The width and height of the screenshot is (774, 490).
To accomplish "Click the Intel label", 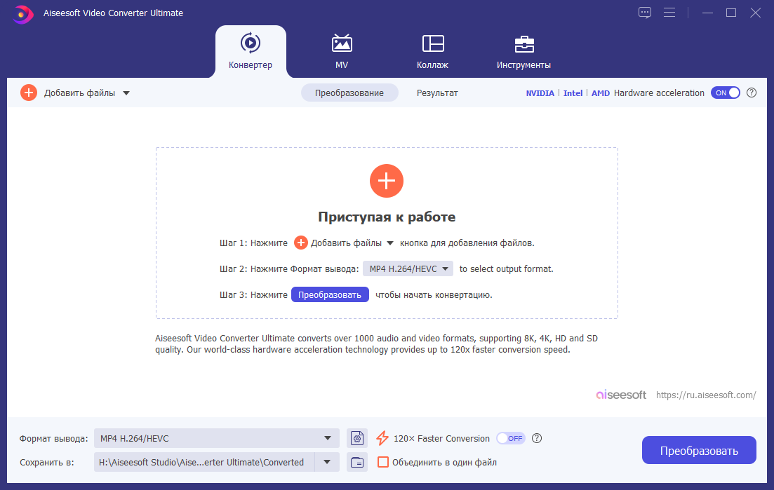I will [x=573, y=93].
